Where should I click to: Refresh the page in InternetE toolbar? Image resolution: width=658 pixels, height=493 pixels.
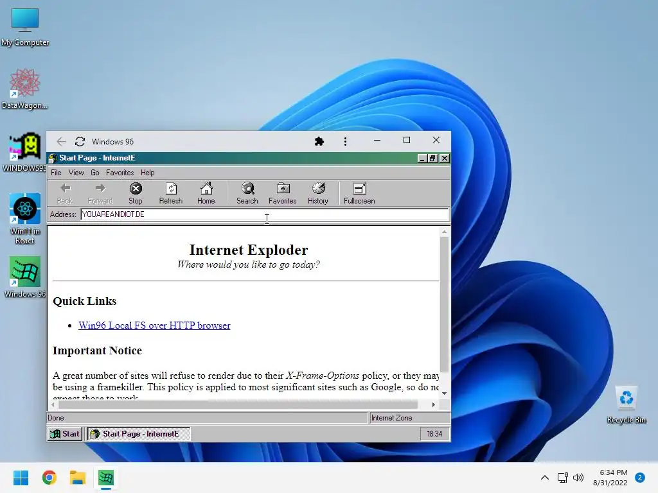pyautogui.click(x=171, y=193)
